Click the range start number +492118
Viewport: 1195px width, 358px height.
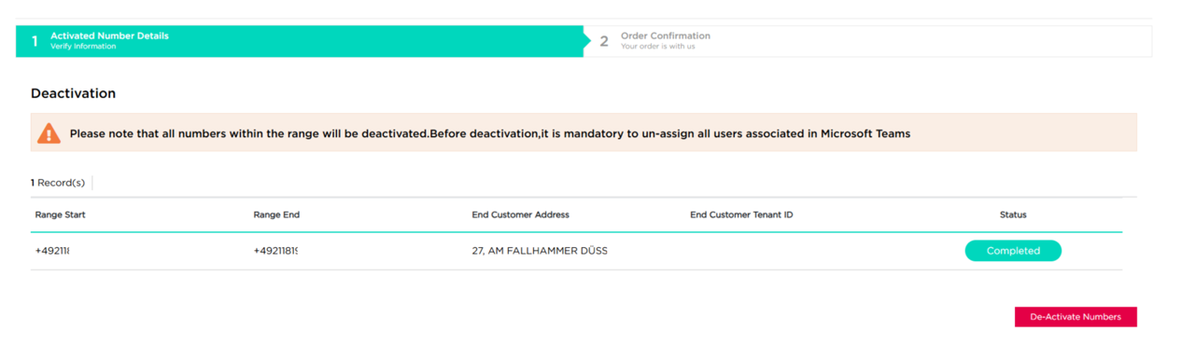(x=52, y=251)
